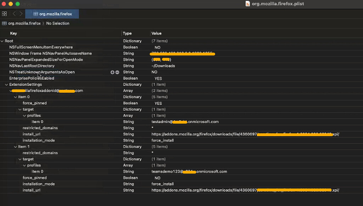This screenshot has height=206, width=363.
Task: Collapse the Root dictionary
Action: click(2, 41)
